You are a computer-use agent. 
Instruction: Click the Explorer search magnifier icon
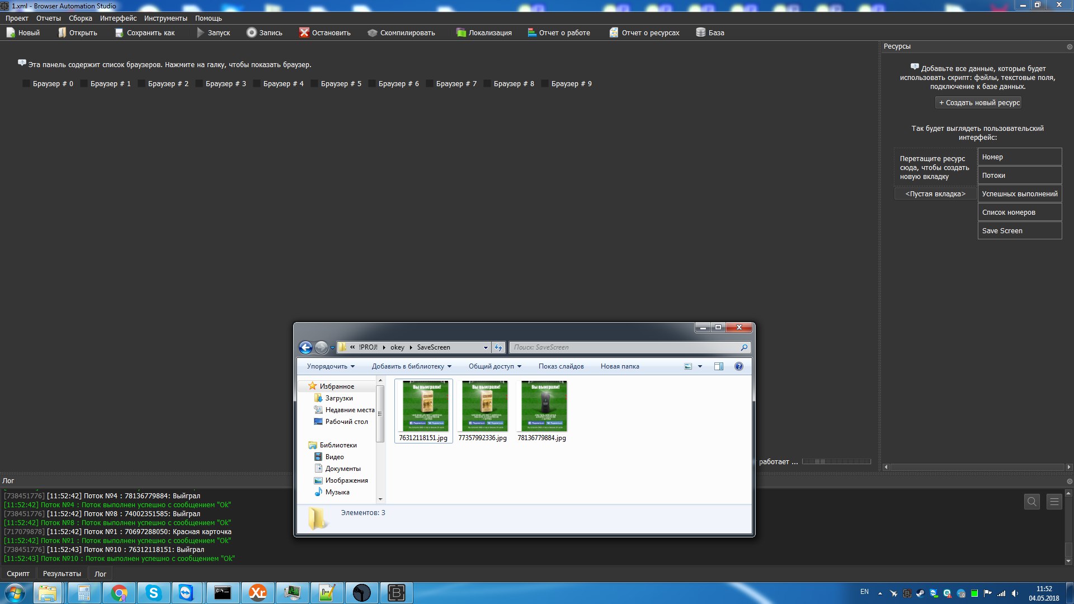click(744, 347)
